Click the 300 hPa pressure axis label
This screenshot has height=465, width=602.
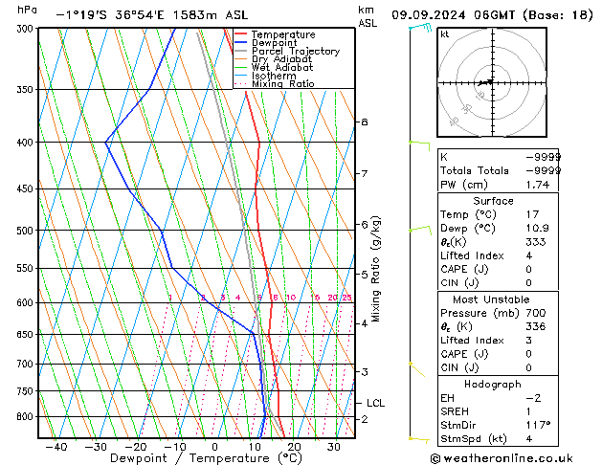pos(27,29)
